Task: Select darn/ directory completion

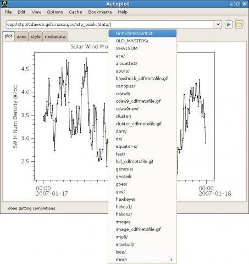Action: pyautogui.click(x=142, y=131)
